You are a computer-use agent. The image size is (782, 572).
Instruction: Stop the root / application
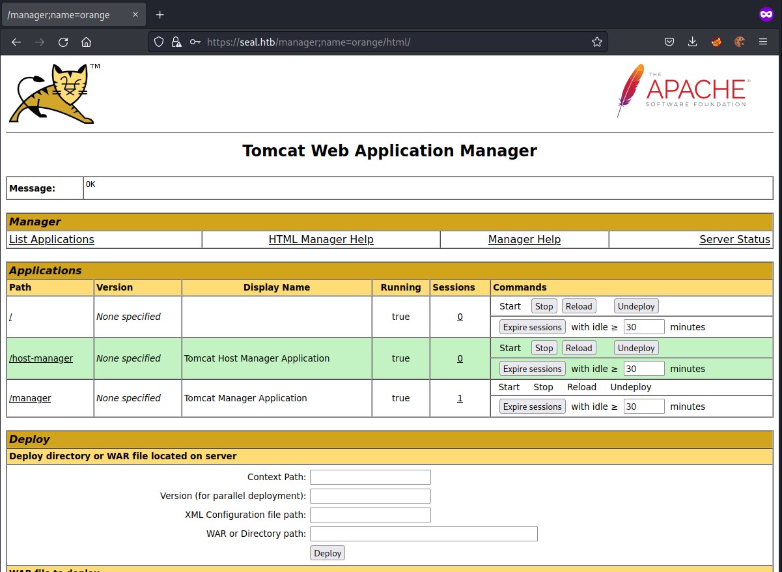point(544,306)
